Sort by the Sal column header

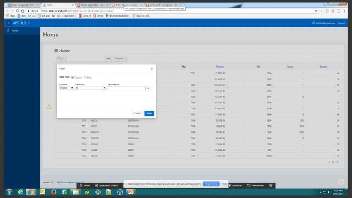[x=258, y=67]
